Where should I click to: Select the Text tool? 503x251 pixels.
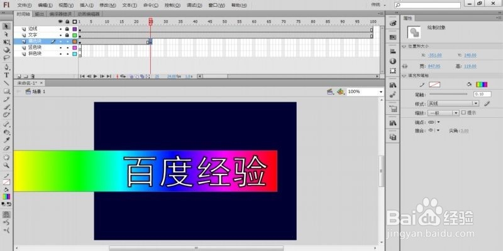(6, 75)
